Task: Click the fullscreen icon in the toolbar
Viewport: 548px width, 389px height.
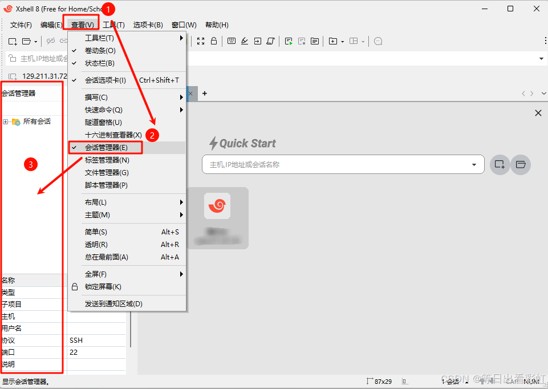Action: point(201,41)
